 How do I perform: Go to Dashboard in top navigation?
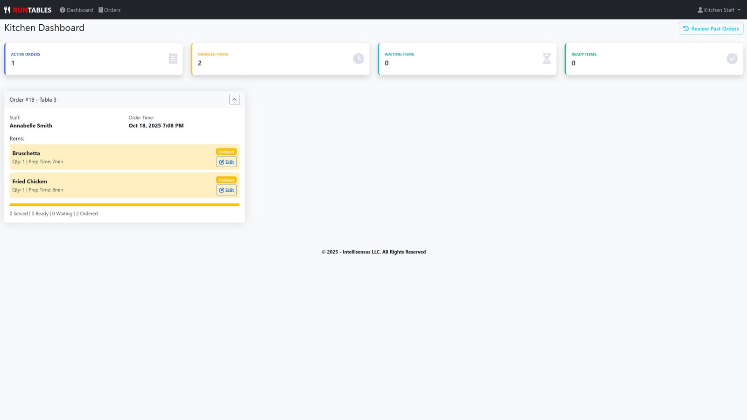pos(77,10)
